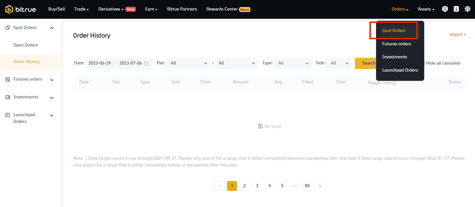Image resolution: width=475 pixels, height=207 pixels.
Task: Click pagination ellipsis to jump pages
Action: tap(295, 186)
